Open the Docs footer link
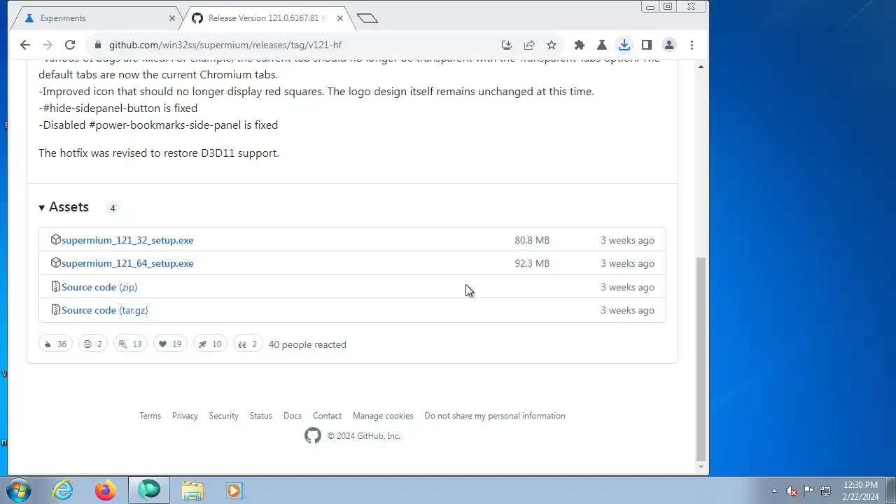This screenshot has width=896, height=504. [x=293, y=416]
